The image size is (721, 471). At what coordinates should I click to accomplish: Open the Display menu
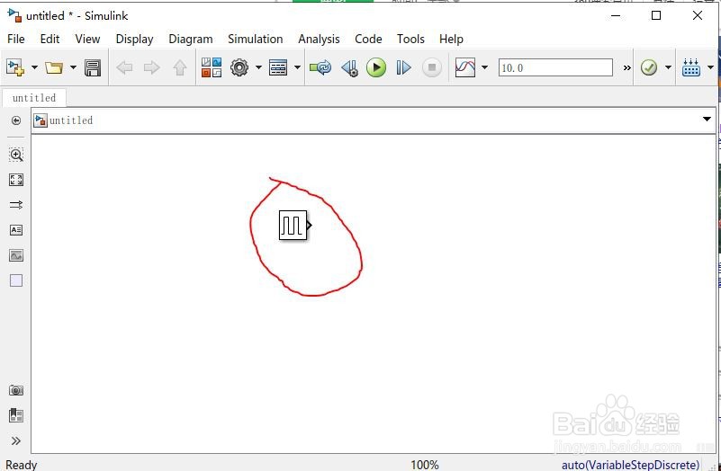tap(134, 39)
